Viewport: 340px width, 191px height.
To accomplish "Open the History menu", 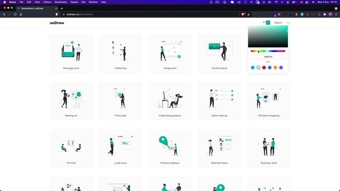I will pos(47,2).
